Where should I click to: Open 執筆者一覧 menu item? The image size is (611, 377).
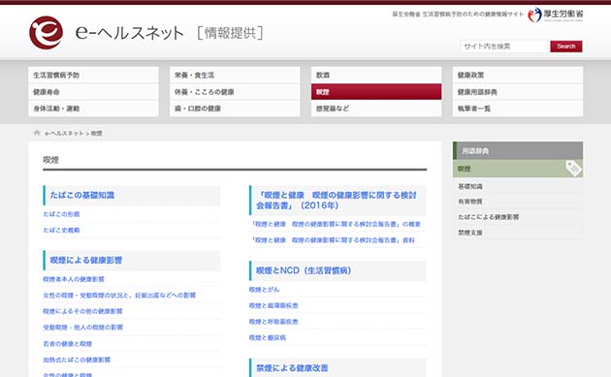518,109
